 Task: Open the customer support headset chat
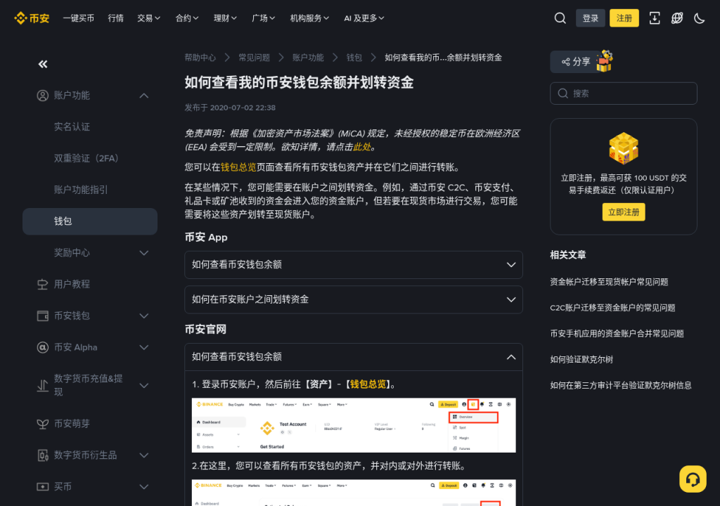(693, 479)
